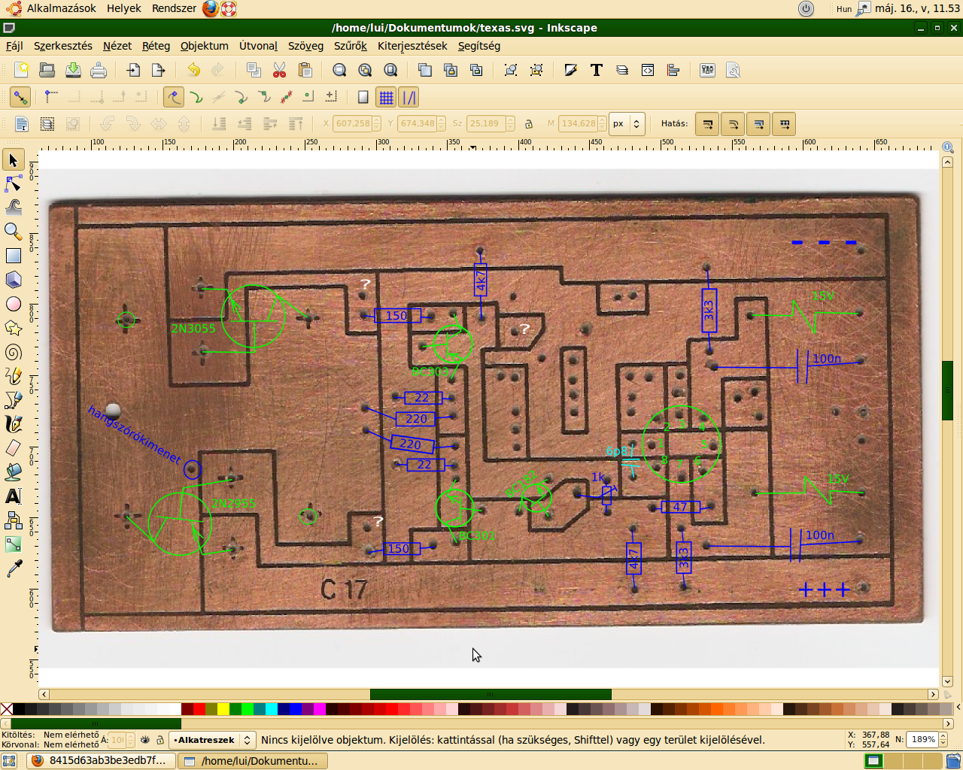Open the Objektum menu

[204, 46]
